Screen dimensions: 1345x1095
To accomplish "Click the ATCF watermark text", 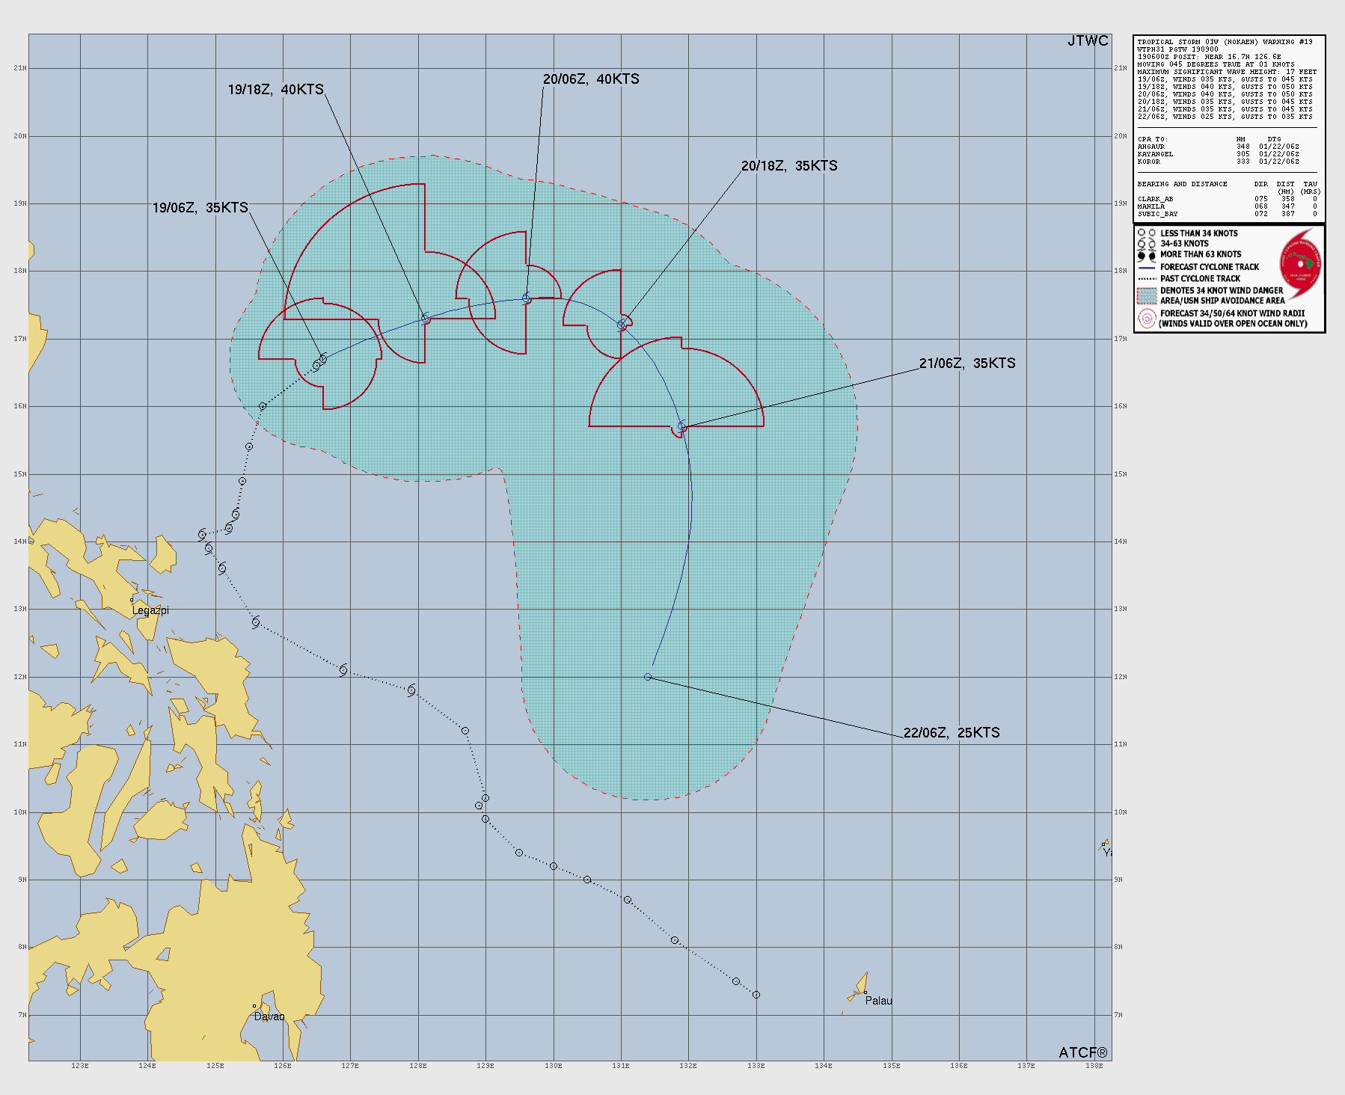I will (1082, 1052).
